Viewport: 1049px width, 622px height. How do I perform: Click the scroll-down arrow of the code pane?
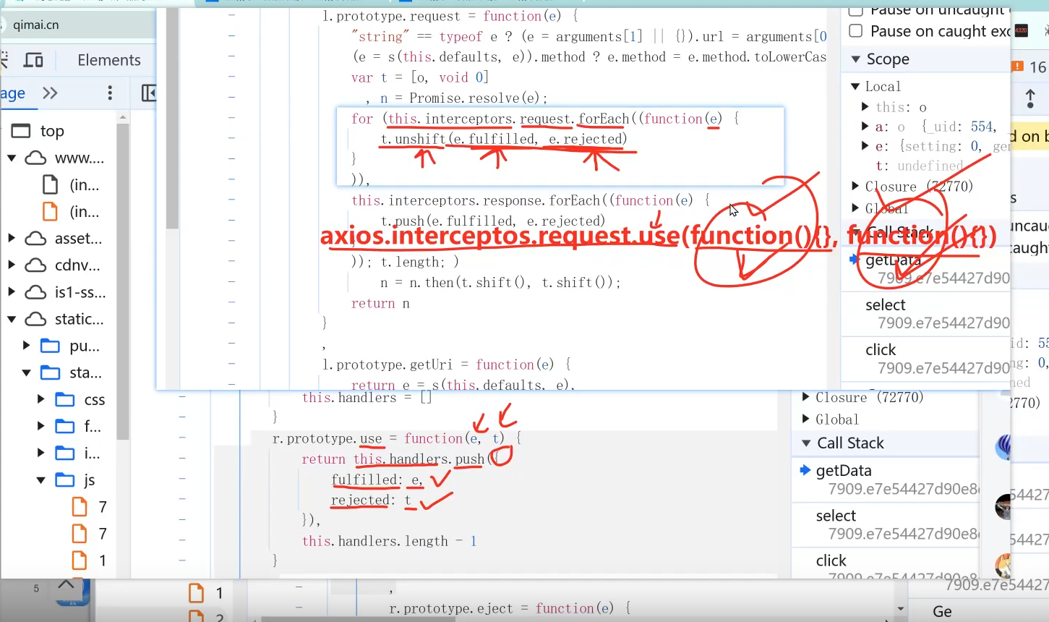click(900, 609)
